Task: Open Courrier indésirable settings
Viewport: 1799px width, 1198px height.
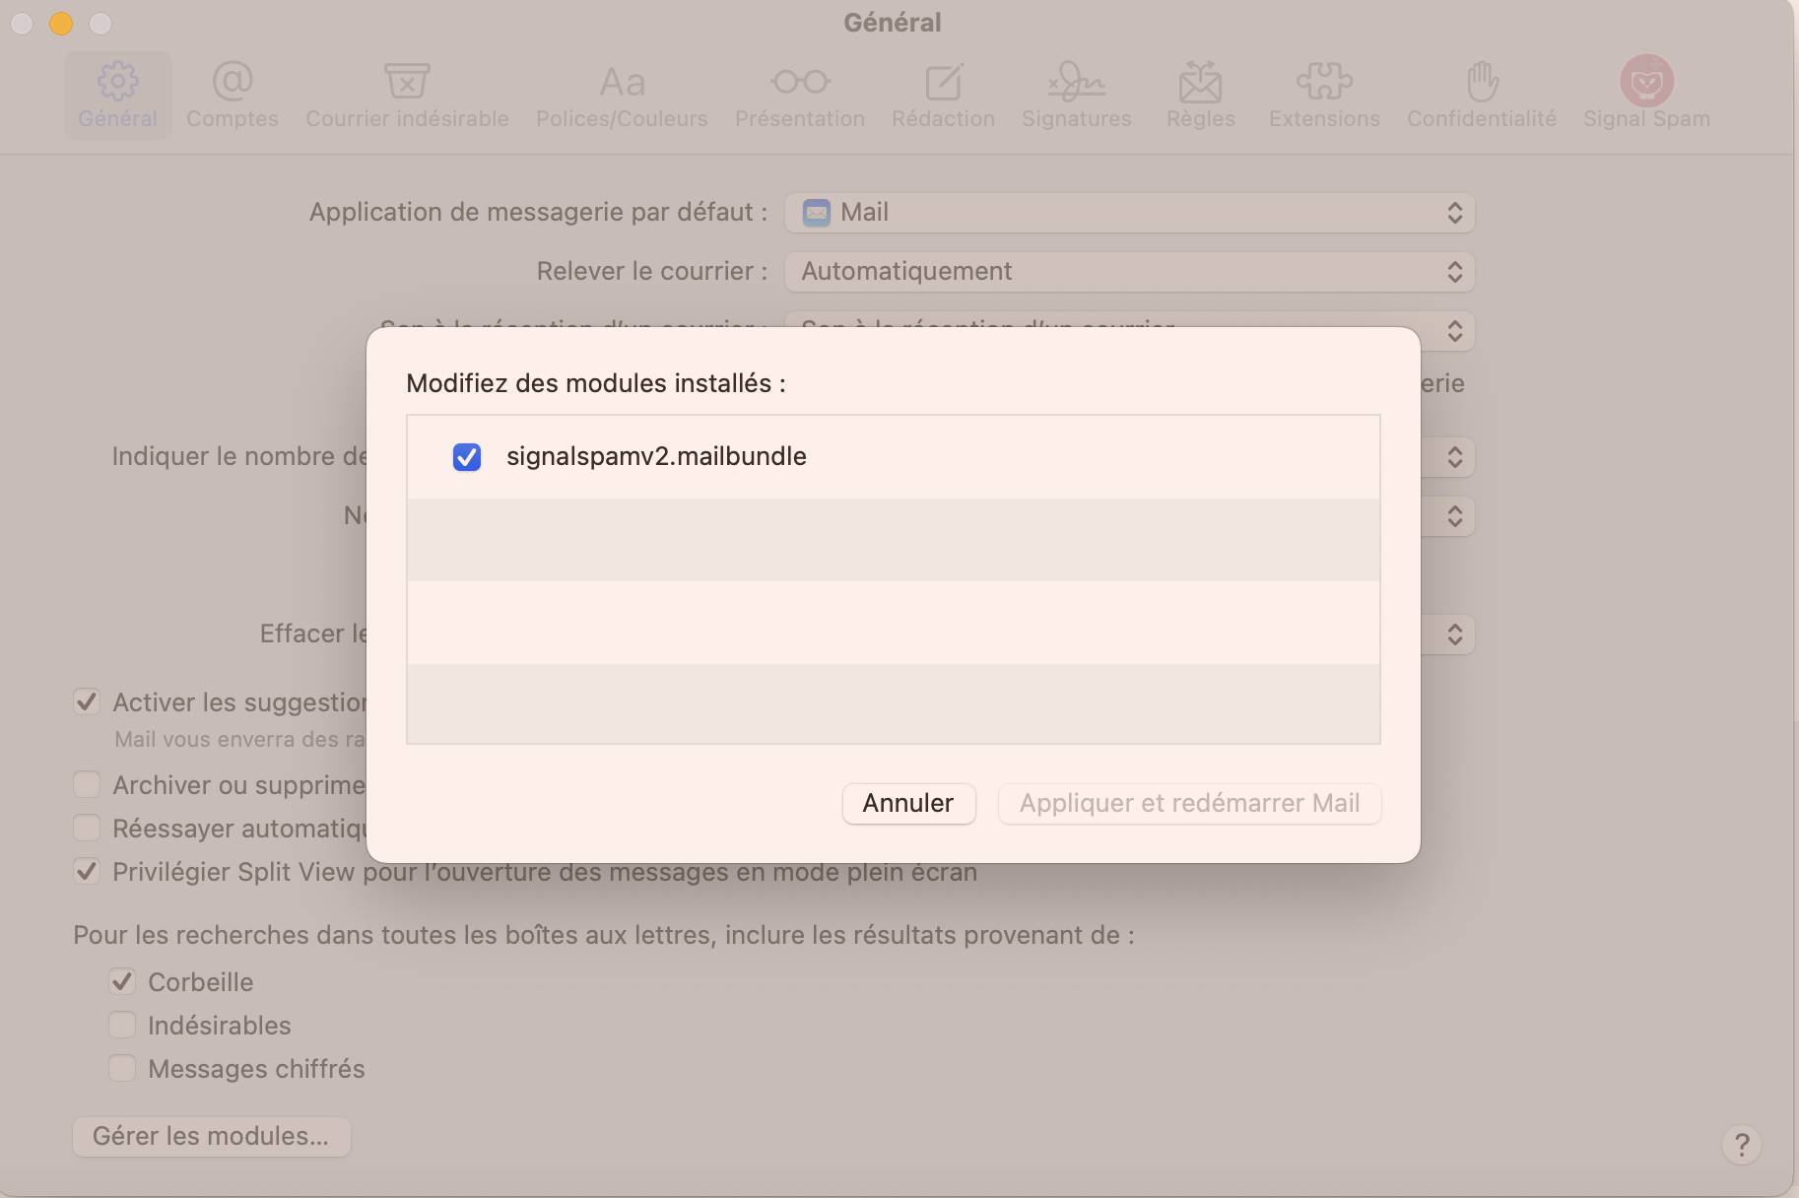Action: 407,96
